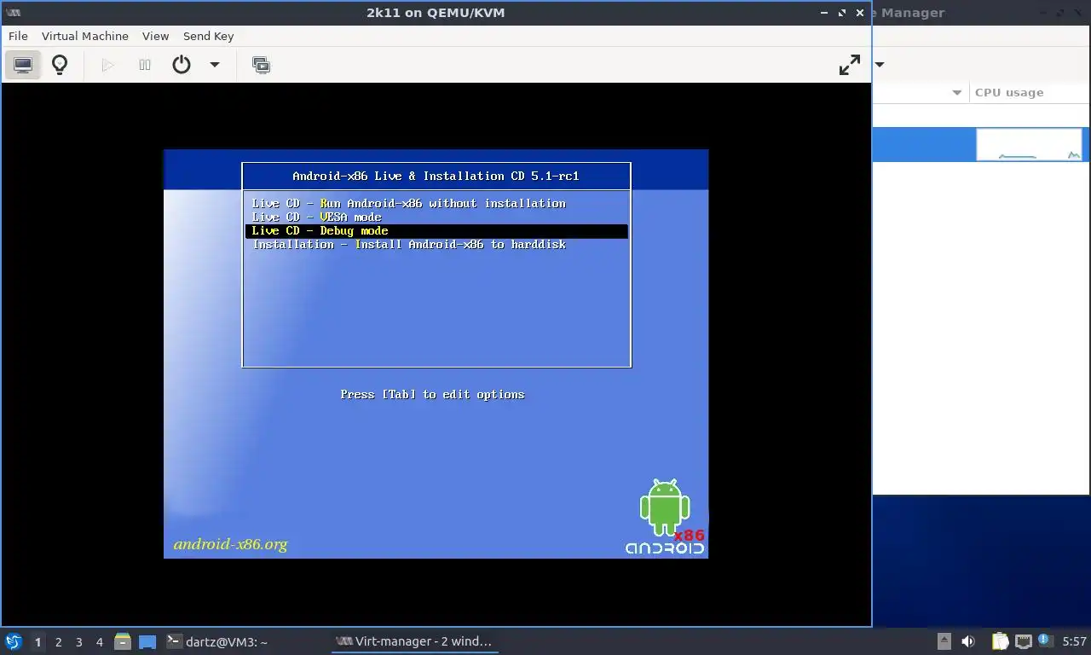
Task: Click sort arrow in Manager column header
Action: (x=956, y=93)
